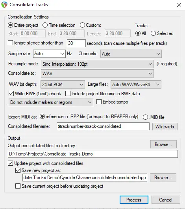The width and height of the screenshot is (185, 209).
Task: Close the Consolidate Tracks dialog
Action: tap(179, 5)
